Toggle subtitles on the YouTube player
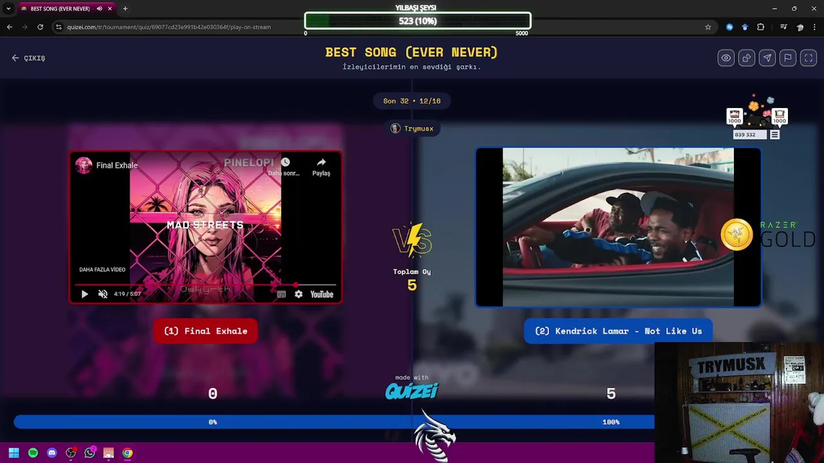824x463 pixels. 281,294
